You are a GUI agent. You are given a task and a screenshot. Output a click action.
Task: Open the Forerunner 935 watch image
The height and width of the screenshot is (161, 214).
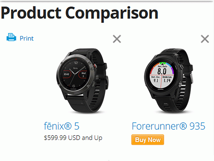(169, 81)
